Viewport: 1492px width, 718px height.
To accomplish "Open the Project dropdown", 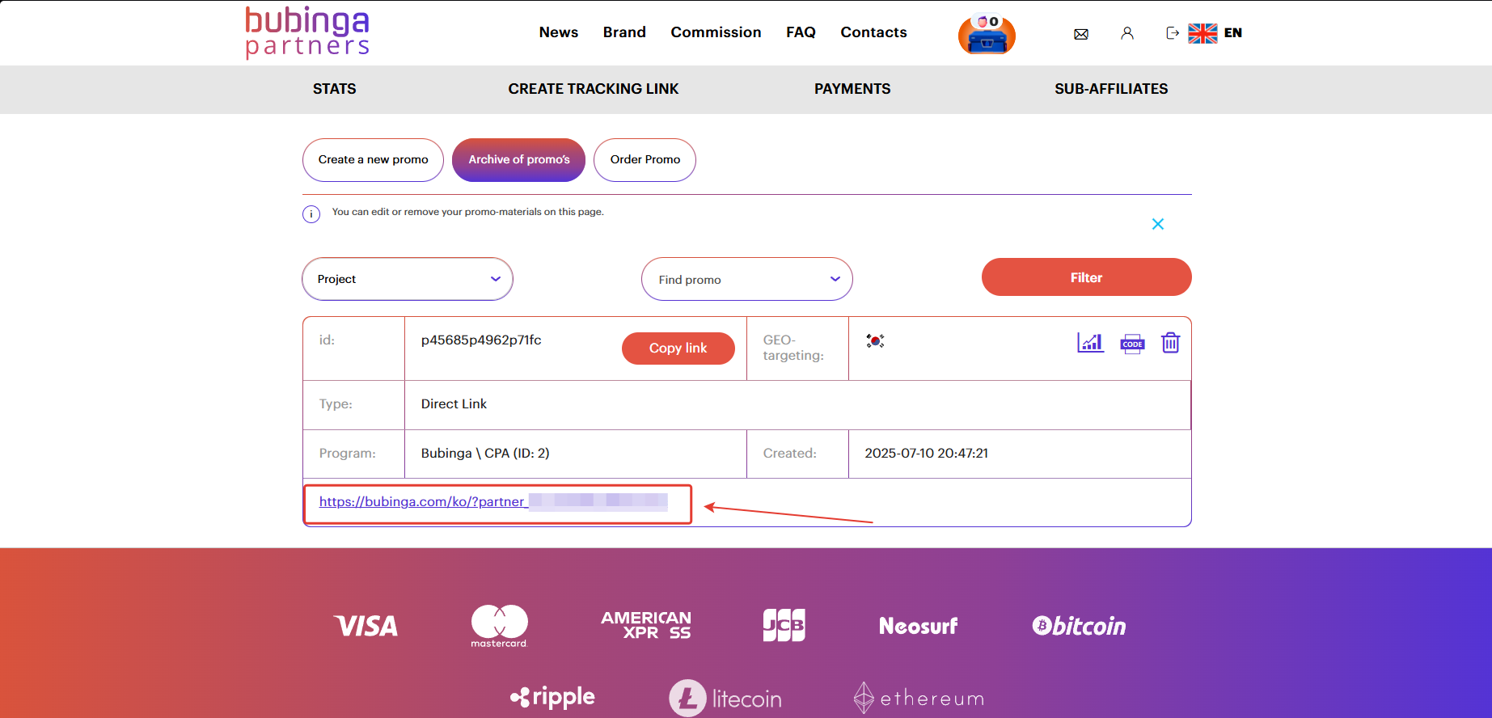I will tap(408, 279).
